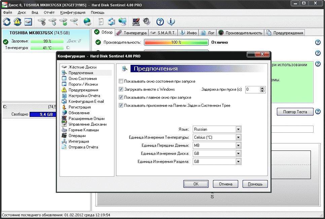Switch to the Производительность tab
This screenshot has height=219, width=325.
pyautogui.click(x=241, y=33)
